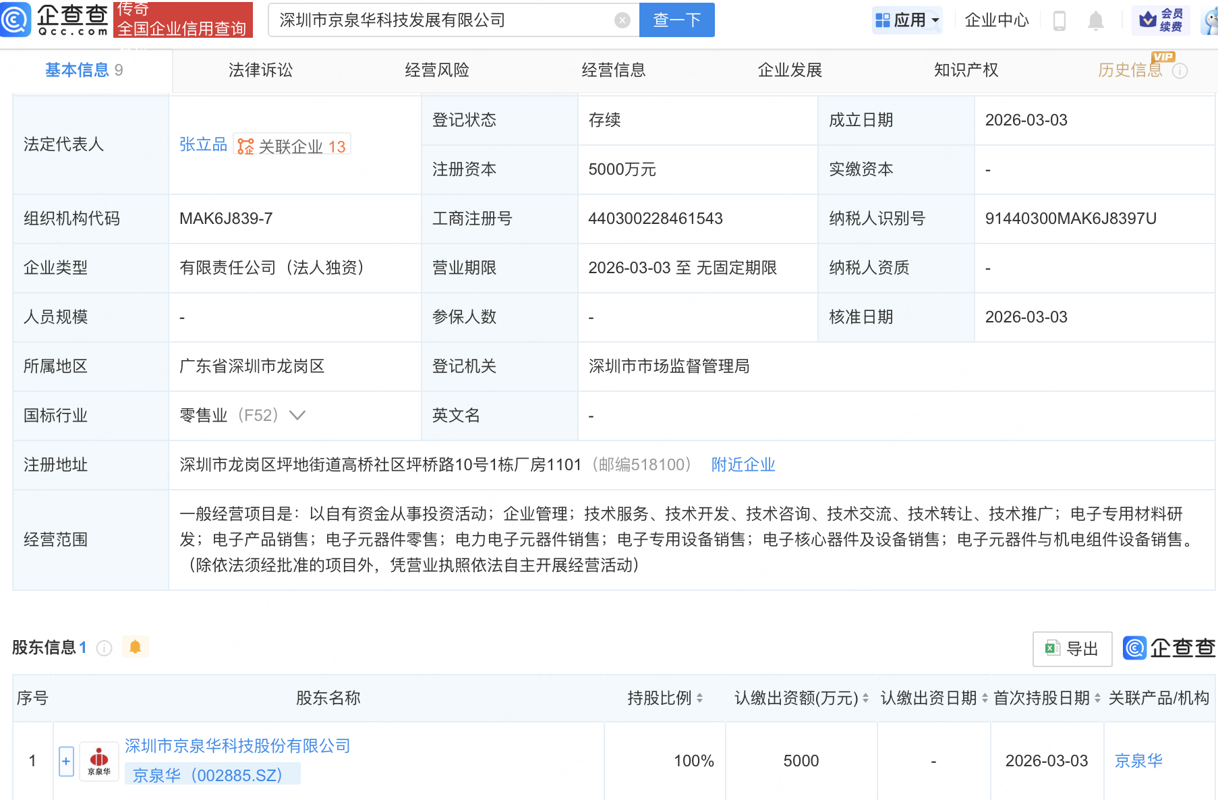Open notifications via the bell icon

pyautogui.click(x=1096, y=20)
